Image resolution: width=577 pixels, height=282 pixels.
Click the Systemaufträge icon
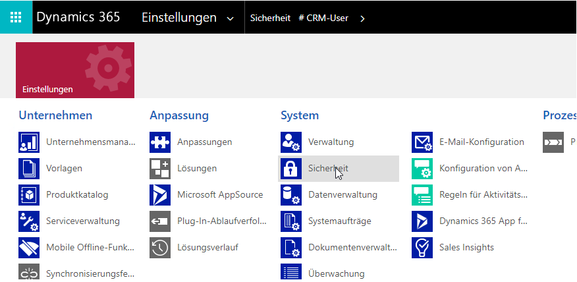(x=291, y=221)
